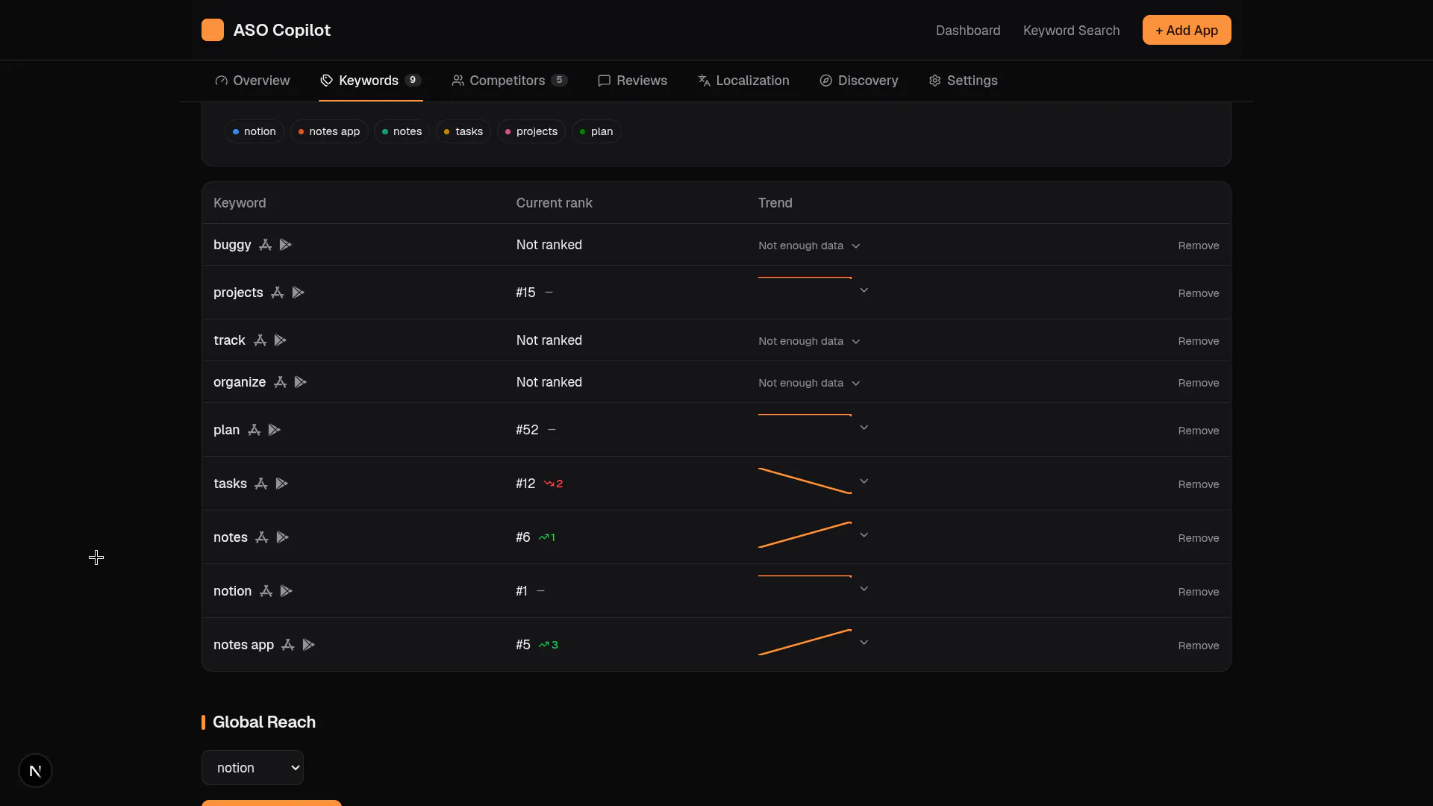Click the Google Play icon for track

click(x=280, y=340)
